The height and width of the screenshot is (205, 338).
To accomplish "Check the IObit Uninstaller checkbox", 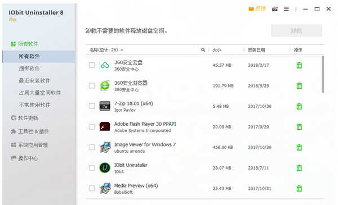I will [92, 168].
